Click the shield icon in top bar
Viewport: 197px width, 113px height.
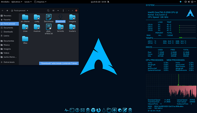[181, 2]
